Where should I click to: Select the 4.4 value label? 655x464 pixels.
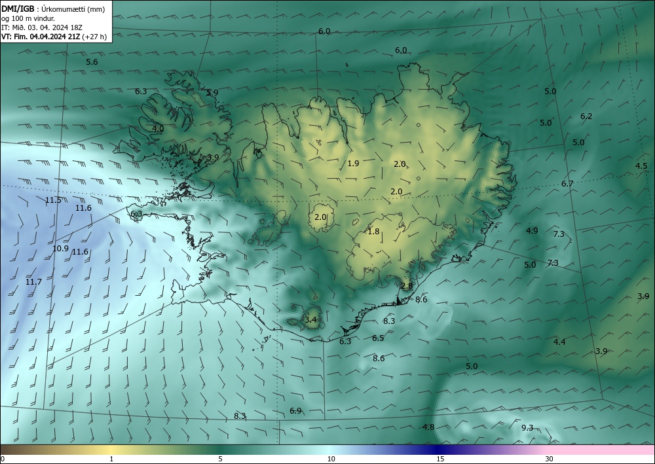[559, 342]
